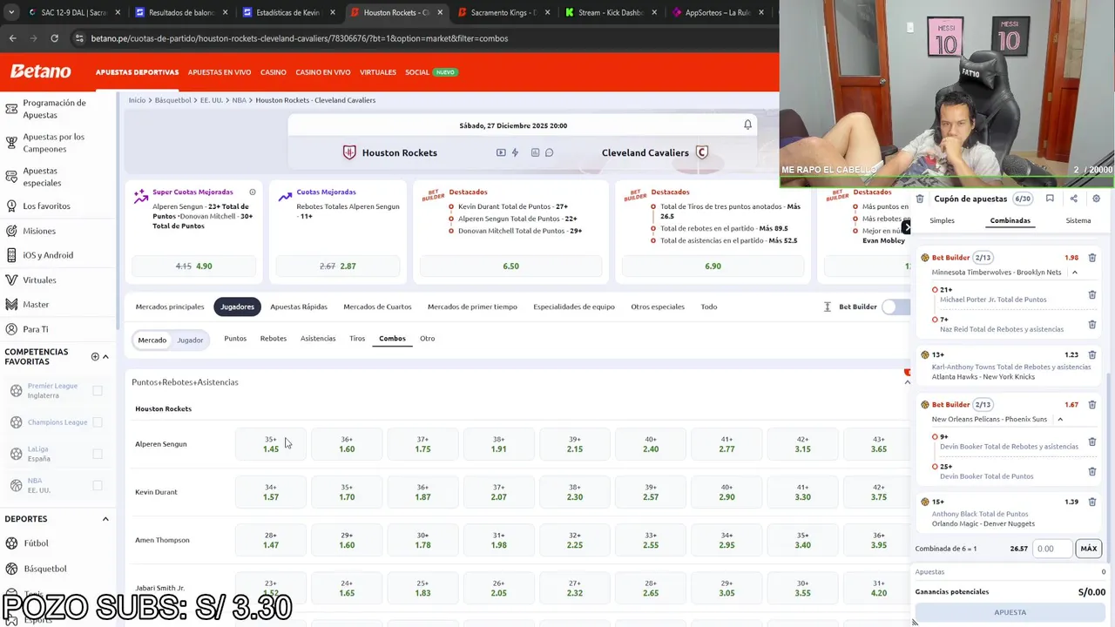Open the Combinadas bet slip tab
Screen dimensions: 1115x627
point(1010,220)
